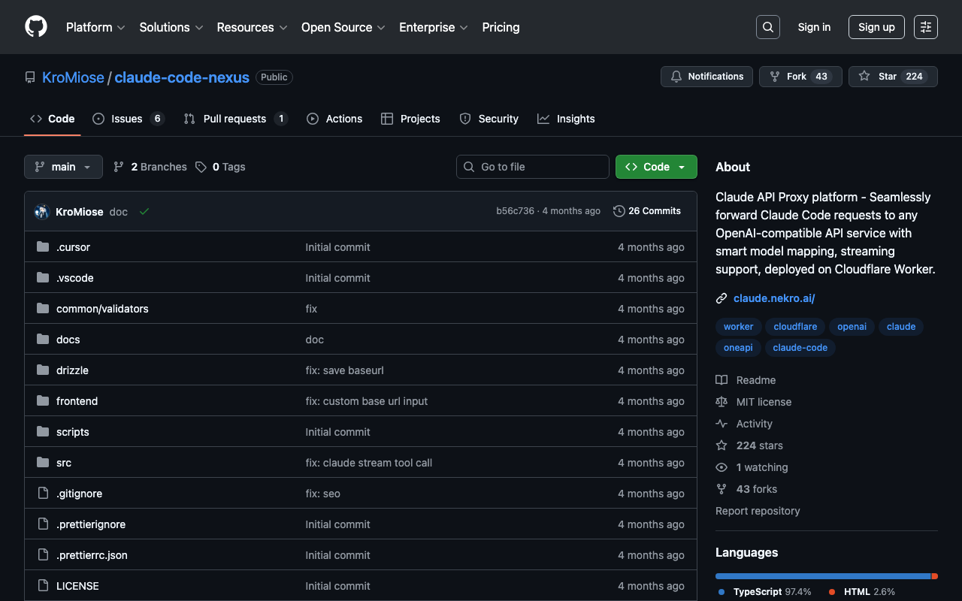The image size is (962, 601).
Task: Toggle Notifications for this repository
Action: (x=706, y=77)
